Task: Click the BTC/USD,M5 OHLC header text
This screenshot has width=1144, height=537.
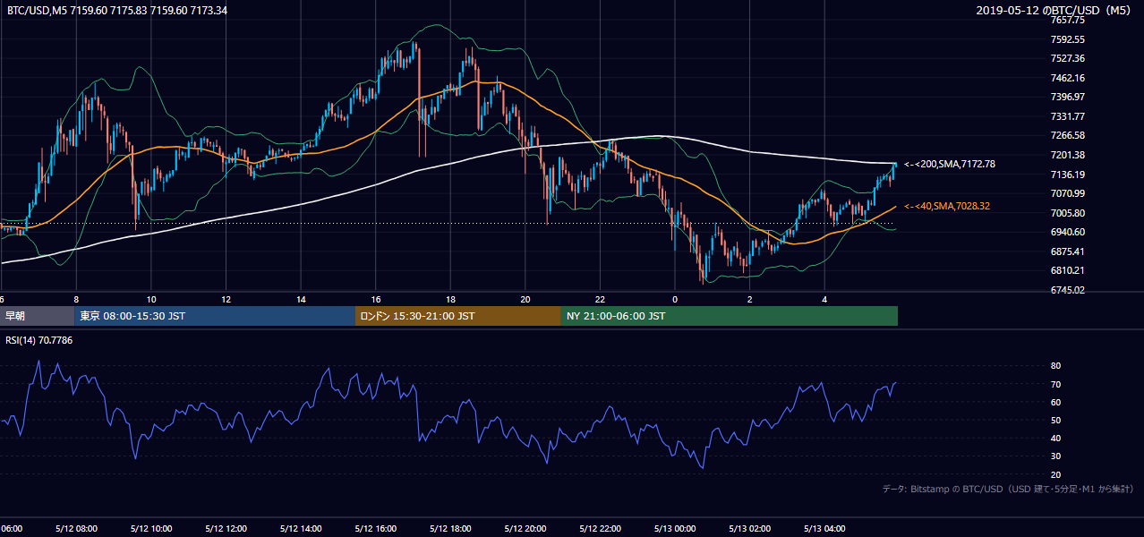Action: 117,11
